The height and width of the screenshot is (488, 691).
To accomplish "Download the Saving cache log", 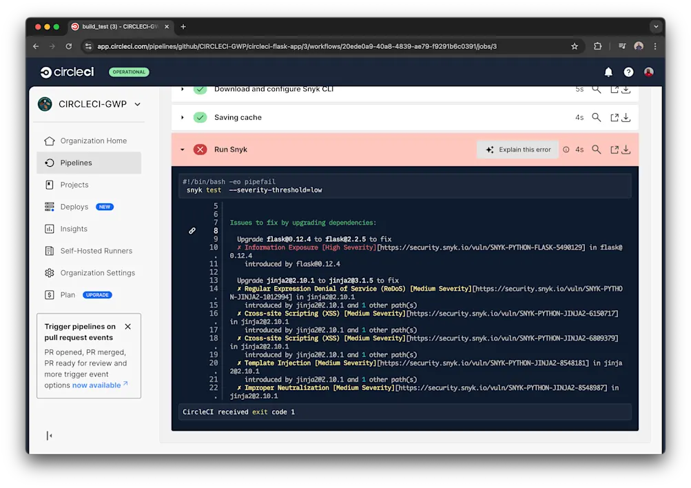I will tap(626, 117).
